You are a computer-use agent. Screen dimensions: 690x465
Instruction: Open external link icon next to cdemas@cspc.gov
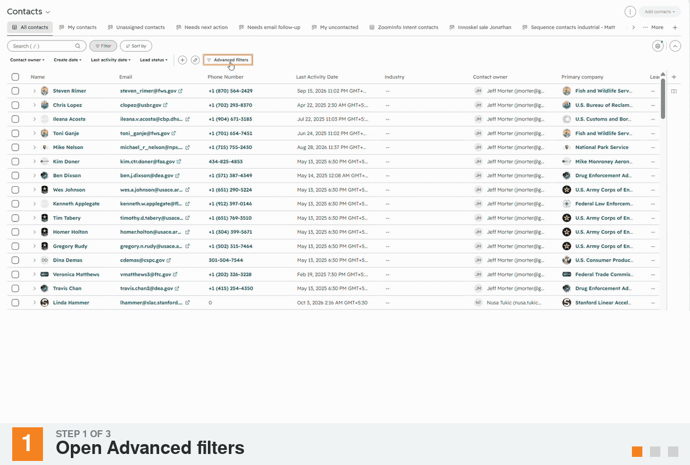168,260
